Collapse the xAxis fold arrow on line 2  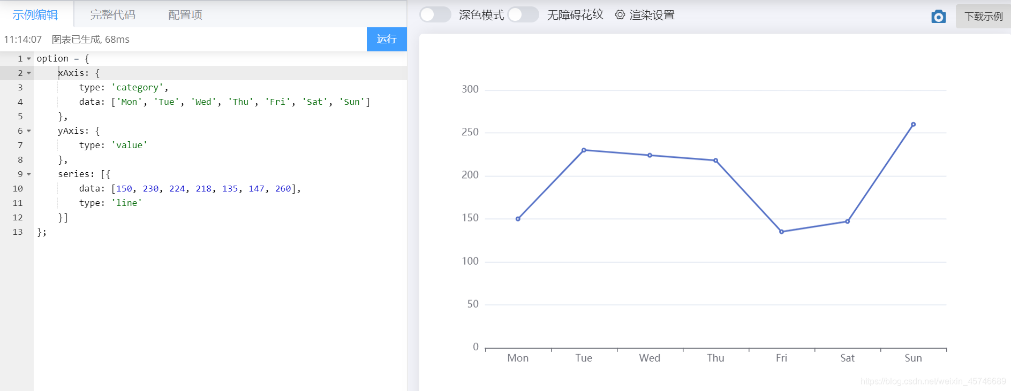click(x=29, y=73)
